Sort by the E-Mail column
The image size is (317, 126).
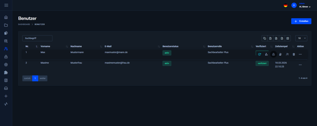pyautogui.click(x=159, y=47)
